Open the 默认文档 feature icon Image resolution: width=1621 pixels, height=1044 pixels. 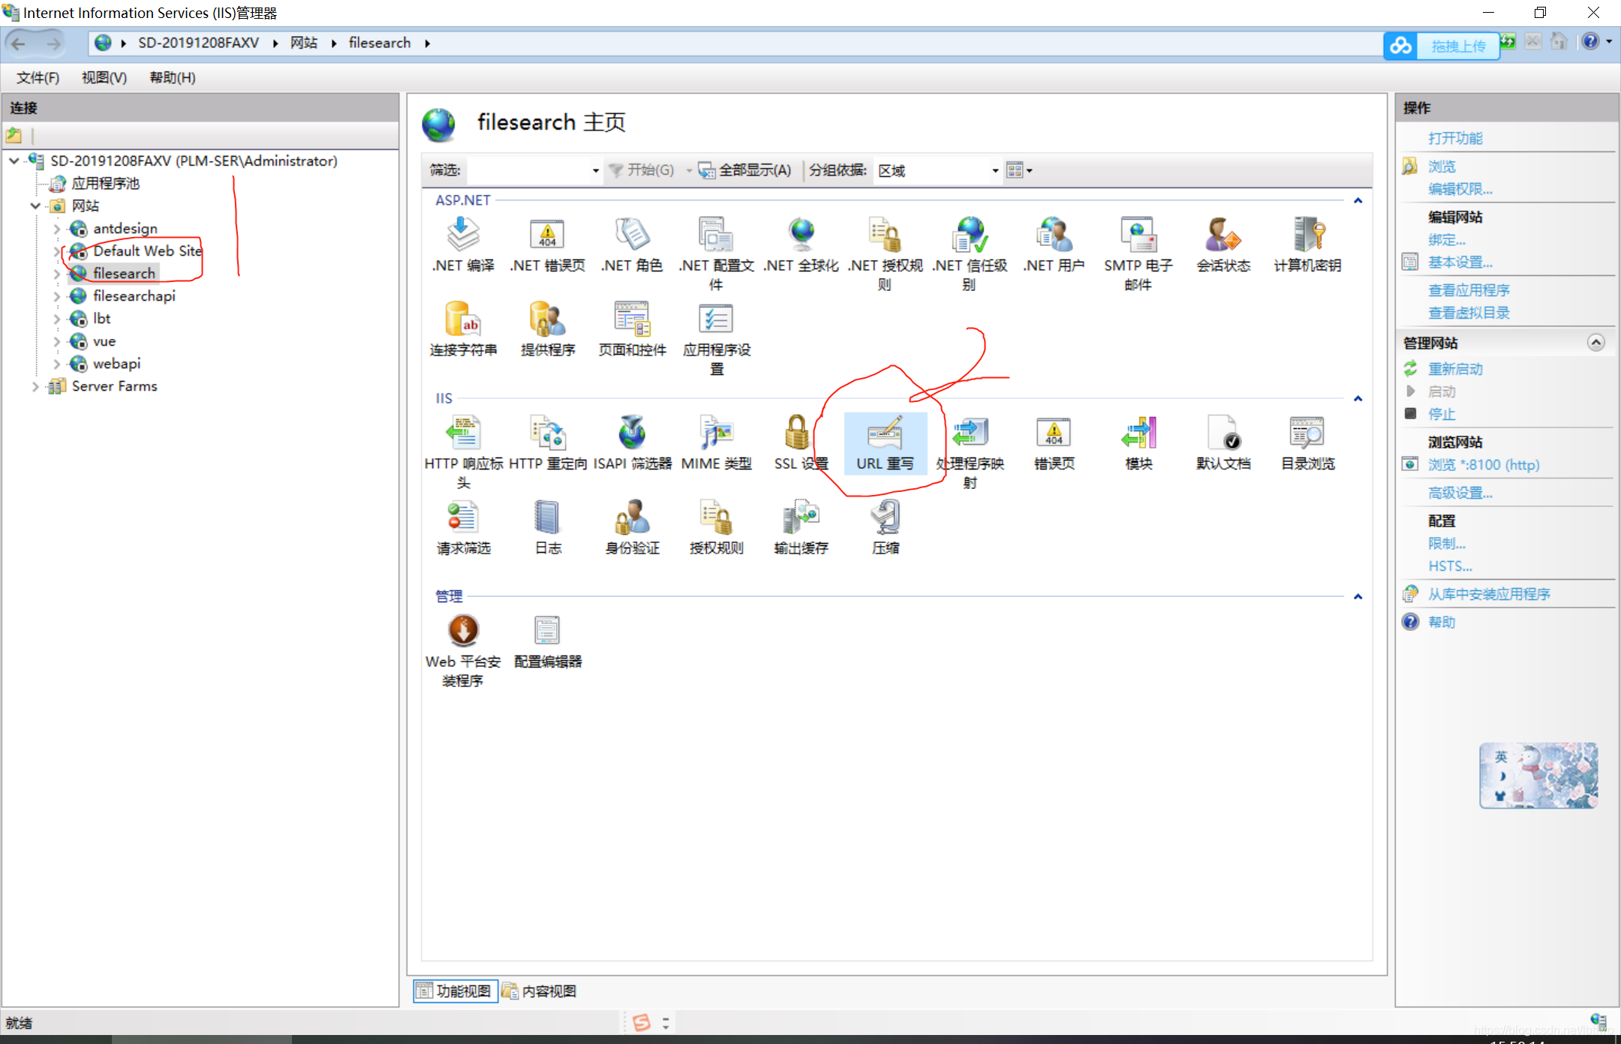(1223, 442)
